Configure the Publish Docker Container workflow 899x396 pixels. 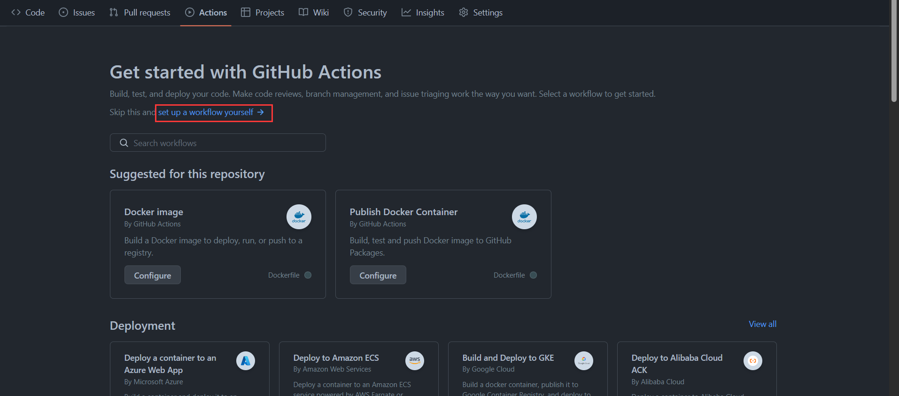point(378,275)
